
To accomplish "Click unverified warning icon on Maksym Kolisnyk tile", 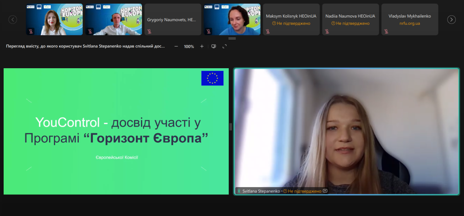I will click(274, 23).
